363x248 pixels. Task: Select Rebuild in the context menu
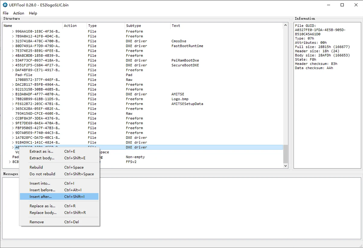(59, 167)
